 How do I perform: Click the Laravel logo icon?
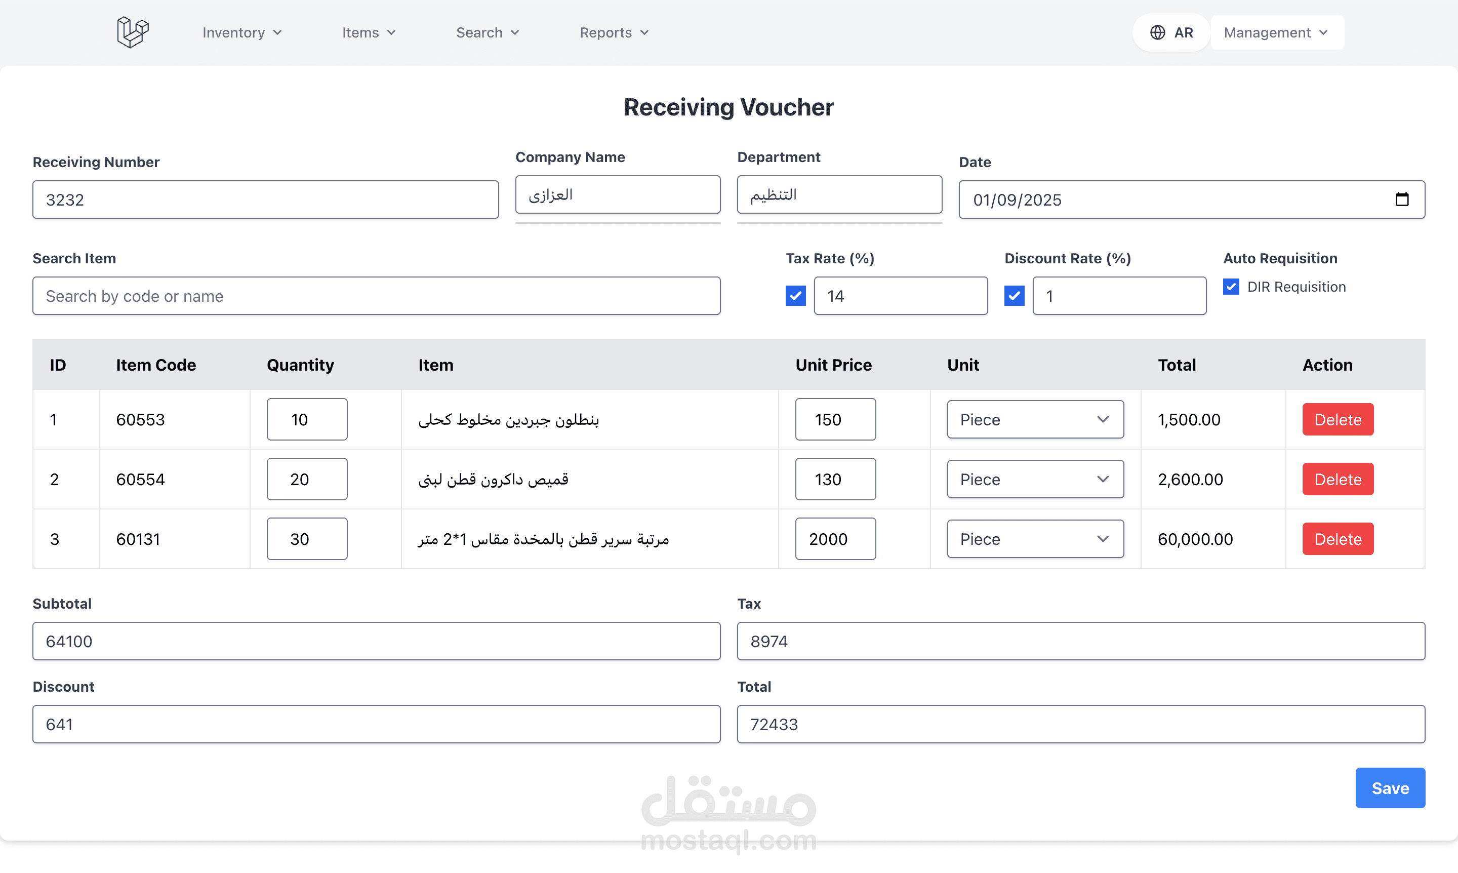[132, 32]
